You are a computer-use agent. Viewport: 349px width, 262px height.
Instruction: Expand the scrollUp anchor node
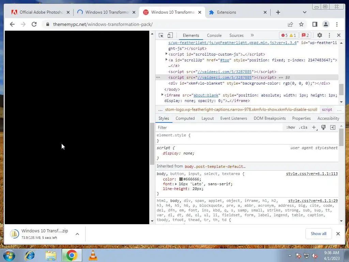coord(166,60)
